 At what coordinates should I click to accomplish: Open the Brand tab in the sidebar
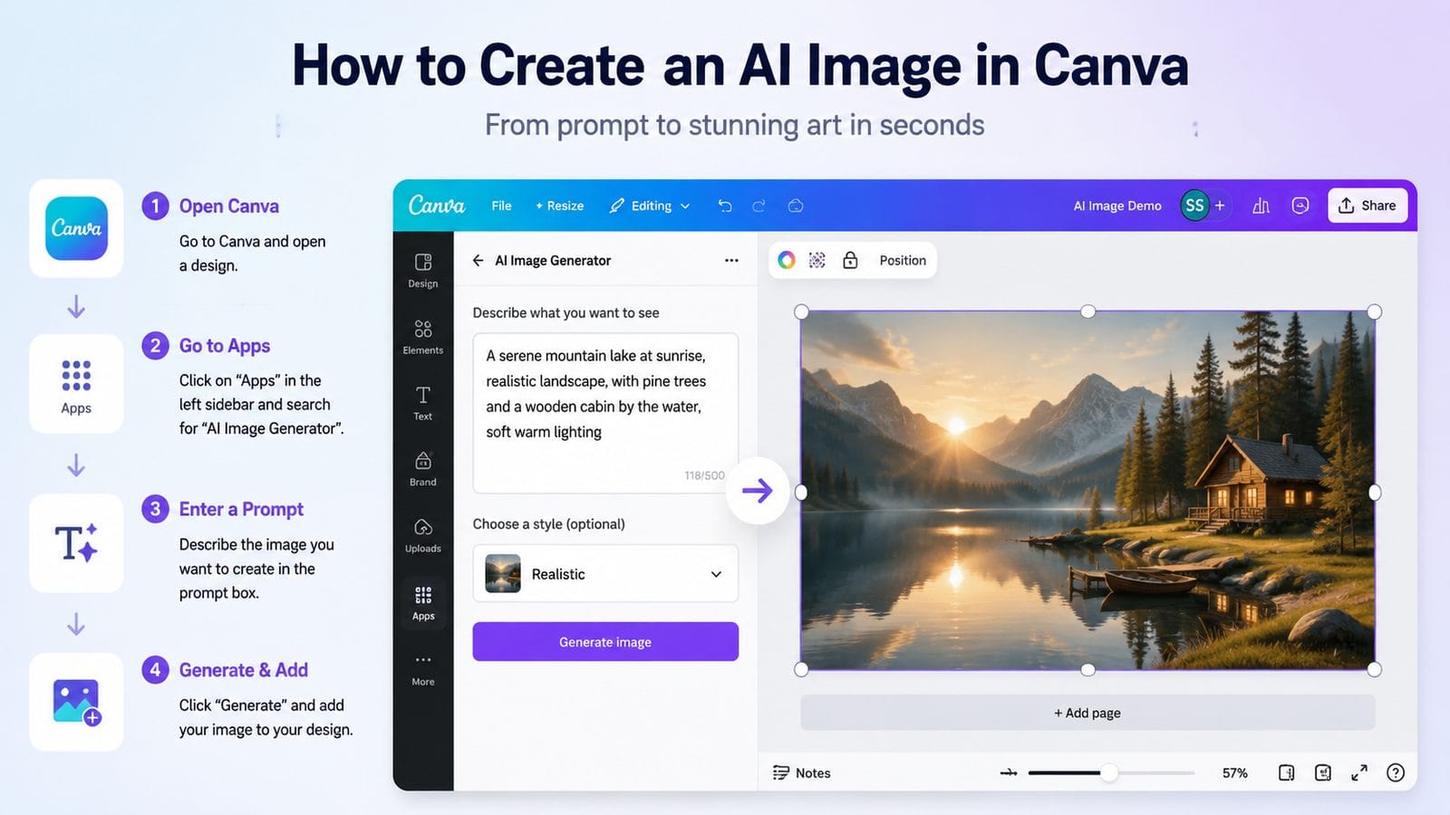[x=423, y=469]
